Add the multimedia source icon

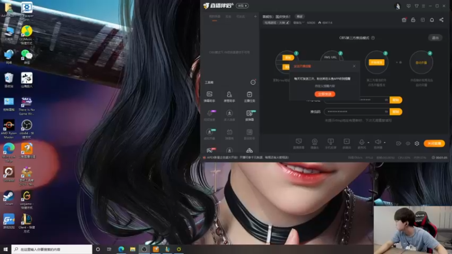coord(346,143)
